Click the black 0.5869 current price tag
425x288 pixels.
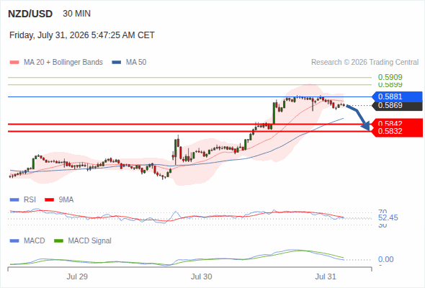398,106
